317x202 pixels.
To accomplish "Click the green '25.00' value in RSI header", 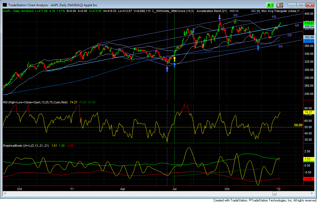I will click(x=91, y=102).
